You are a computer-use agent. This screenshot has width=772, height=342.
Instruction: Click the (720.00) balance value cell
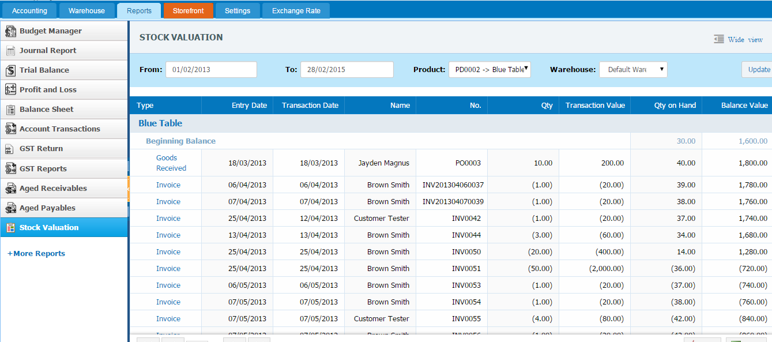[x=754, y=269]
